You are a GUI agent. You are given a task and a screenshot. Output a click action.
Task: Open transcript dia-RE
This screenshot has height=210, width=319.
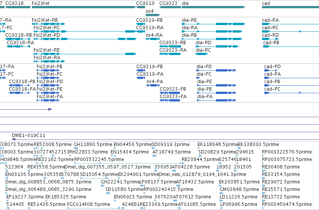[213, 24]
